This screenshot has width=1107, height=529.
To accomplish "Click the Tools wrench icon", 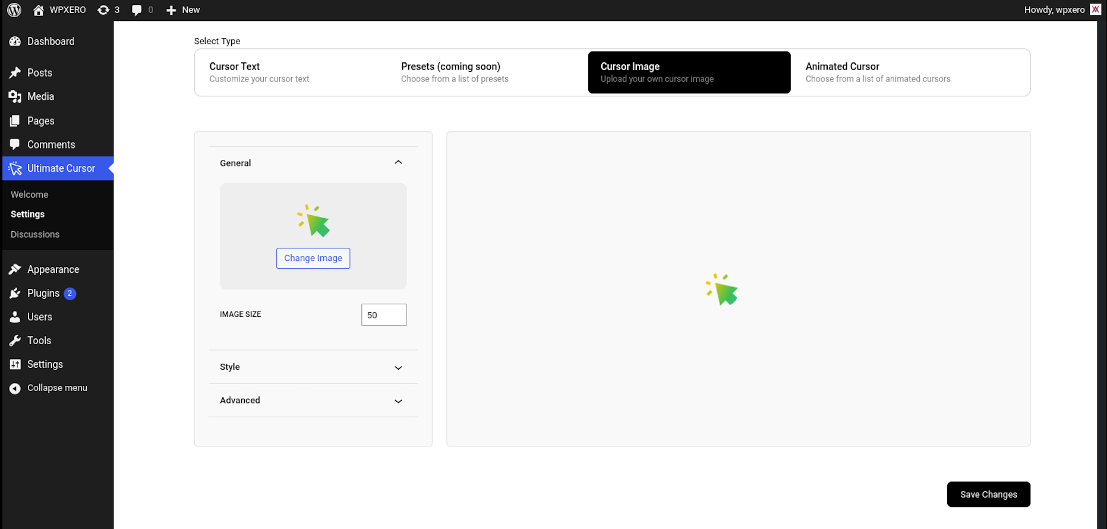I will tap(15, 341).
